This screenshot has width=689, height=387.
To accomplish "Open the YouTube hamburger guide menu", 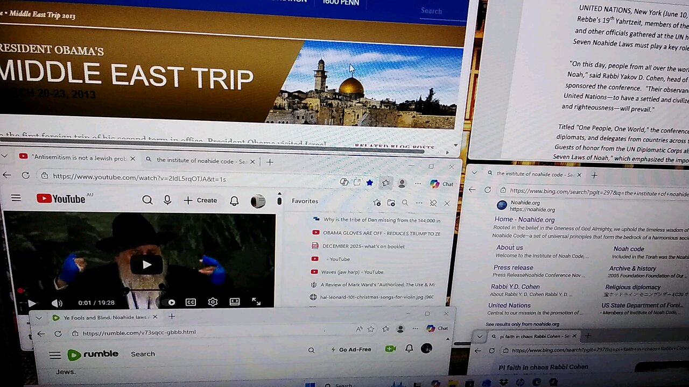I will [16, 198].
